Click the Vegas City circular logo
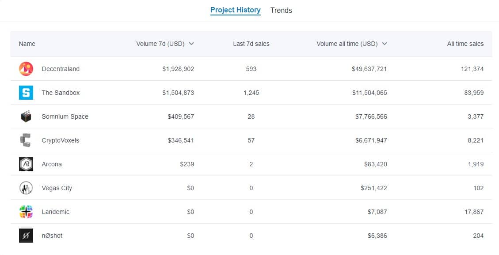The width and height of the screenshot is (499, 255). [x=26, y=188]
